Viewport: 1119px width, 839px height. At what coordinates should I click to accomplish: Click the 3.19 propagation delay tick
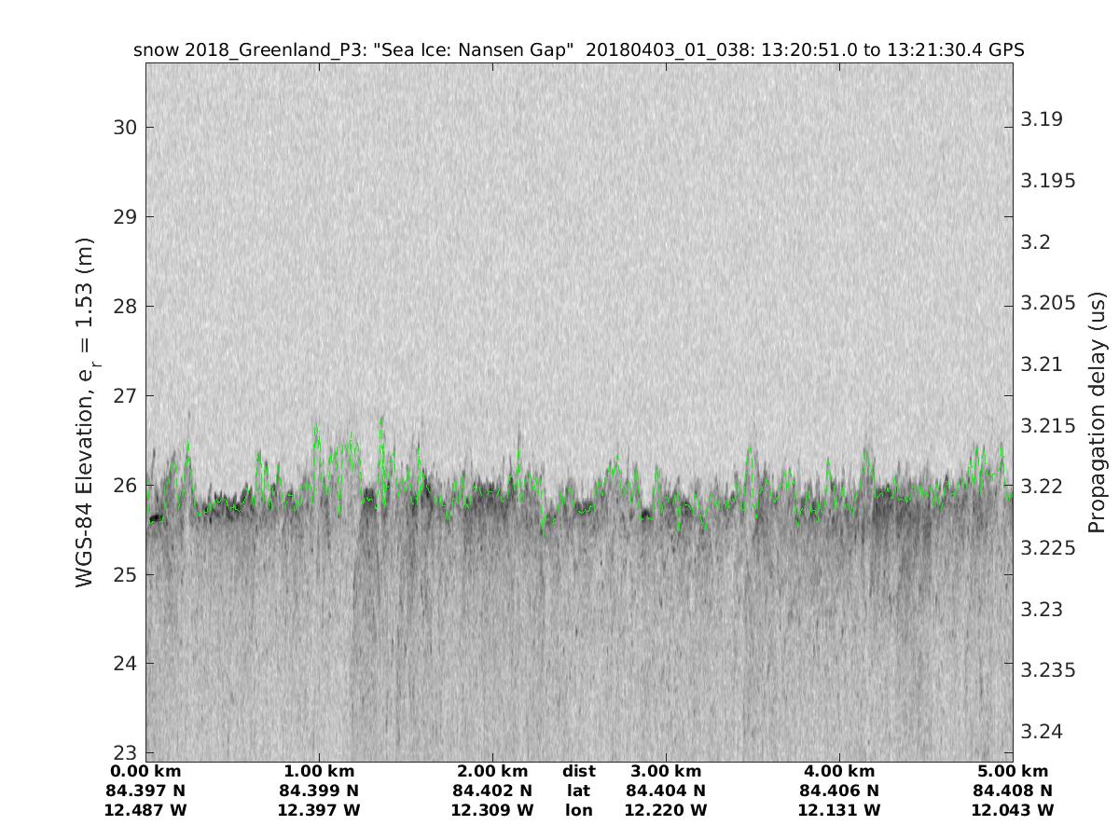pyautogui.click(x=1042, y=119)
